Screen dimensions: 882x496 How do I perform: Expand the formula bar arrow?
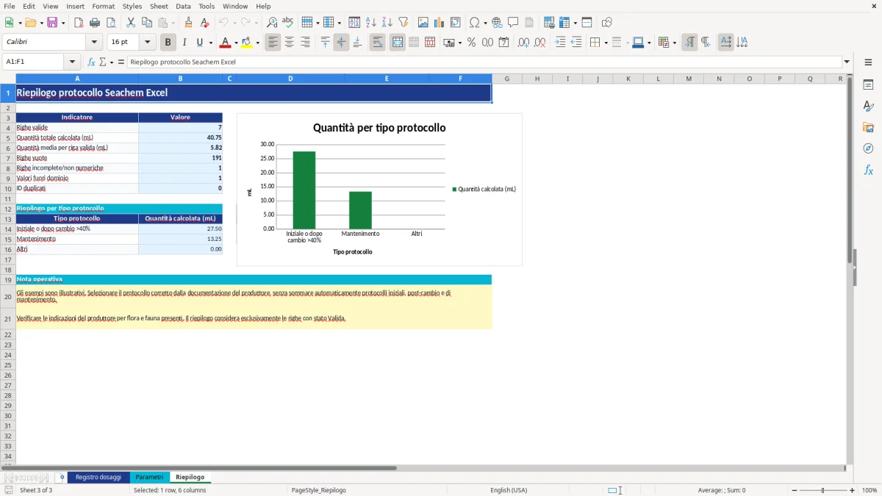tap(847, 62)
